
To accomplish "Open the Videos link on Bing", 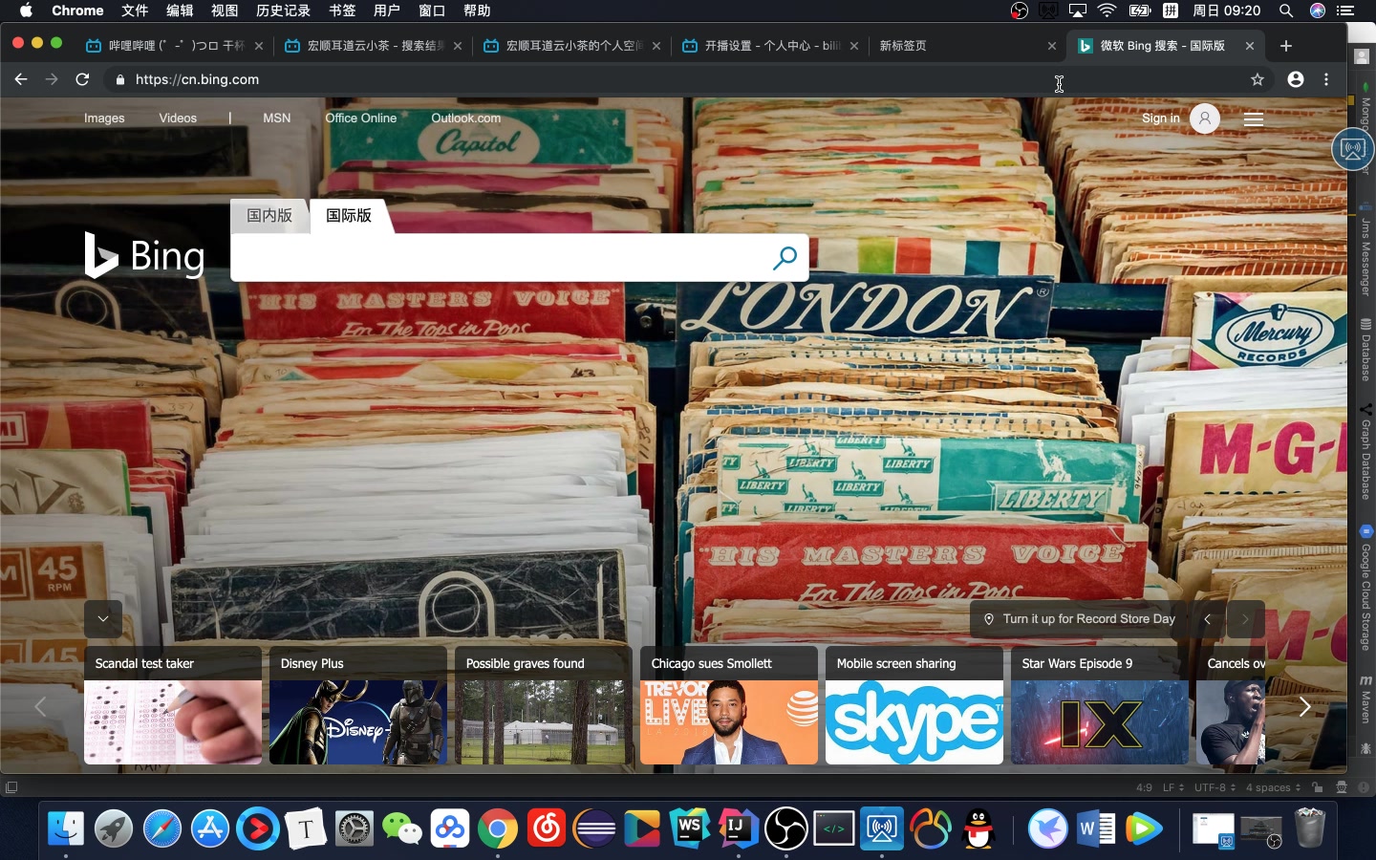I will coord(178,118).
